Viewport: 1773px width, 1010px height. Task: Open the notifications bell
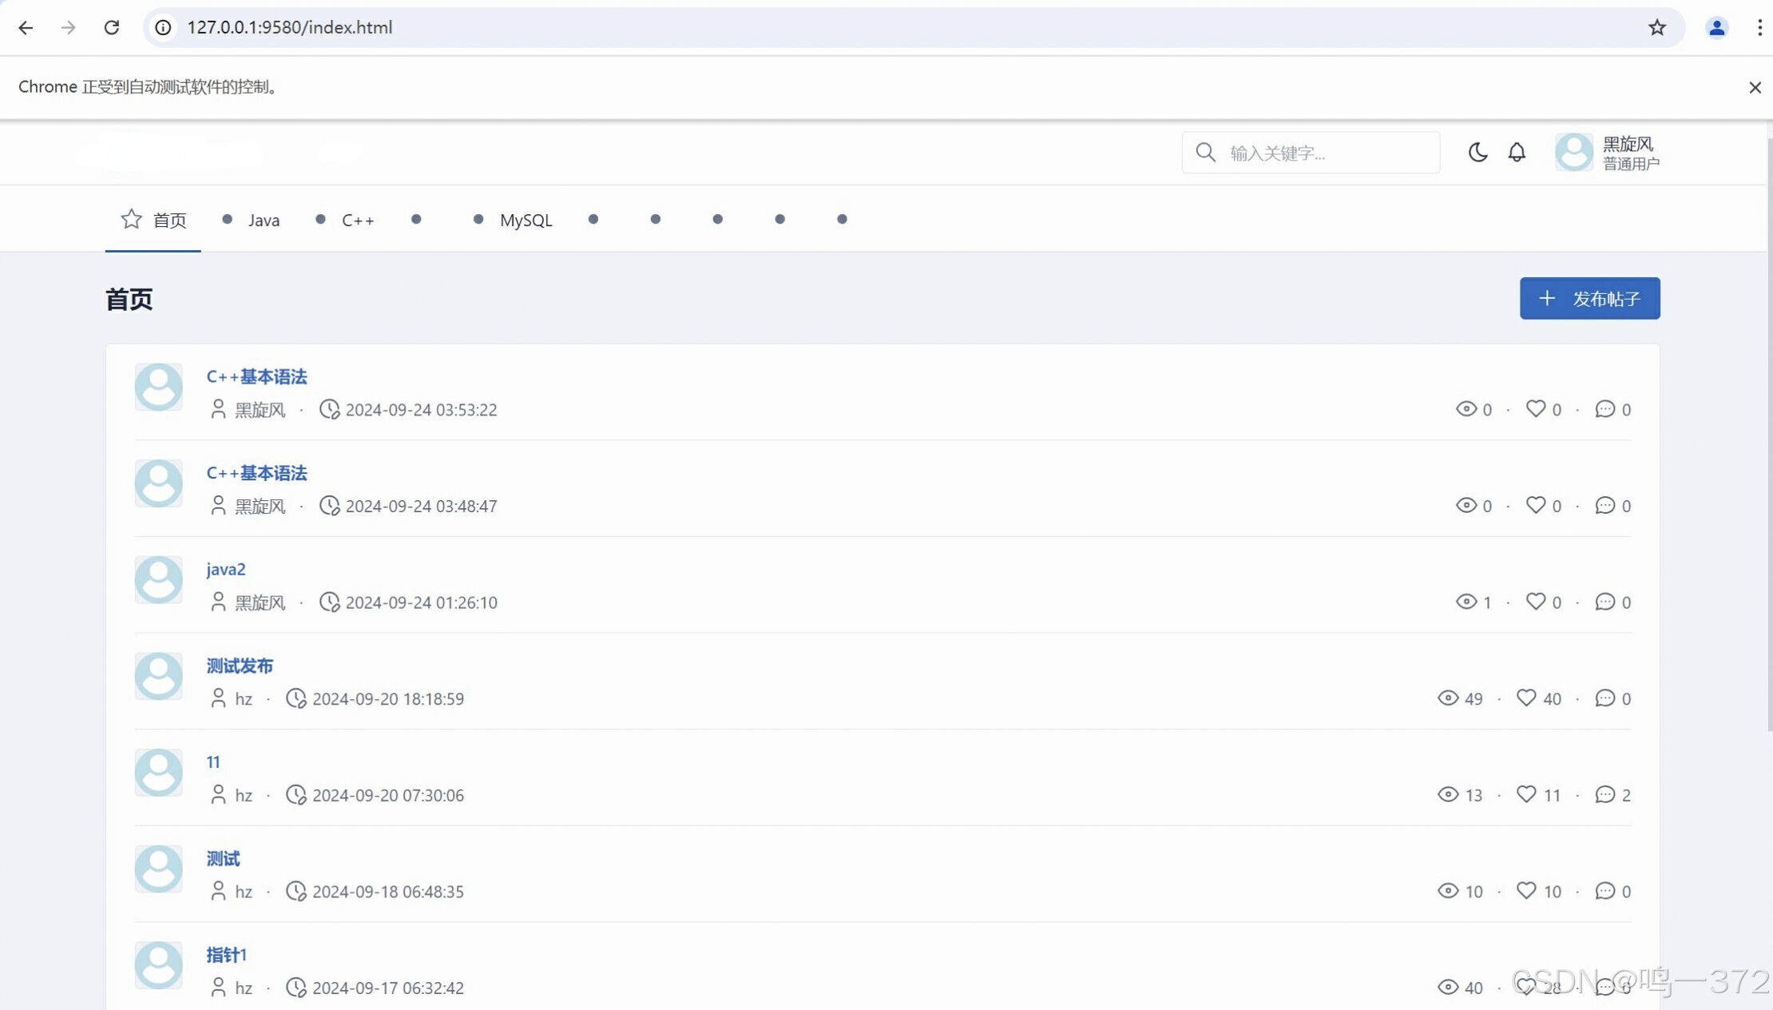click(1517, 152)
